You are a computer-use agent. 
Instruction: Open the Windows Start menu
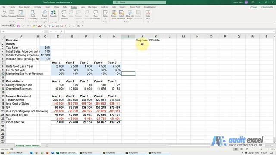[3, 153]
